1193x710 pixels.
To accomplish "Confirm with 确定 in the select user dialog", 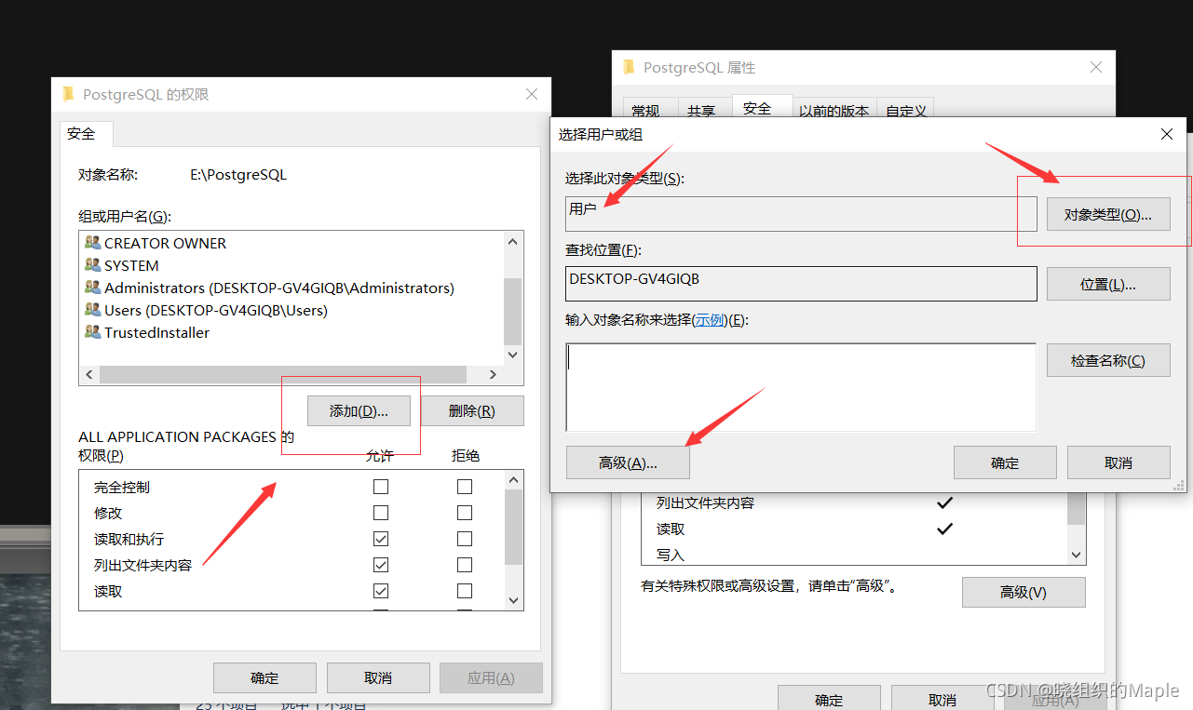I will 1005,462.
